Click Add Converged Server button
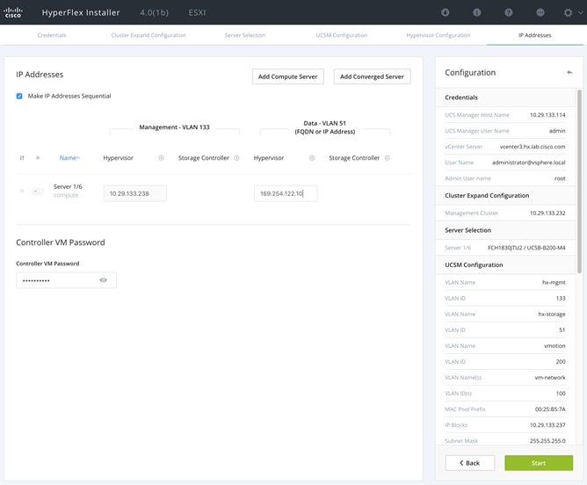 coord(372,76)
